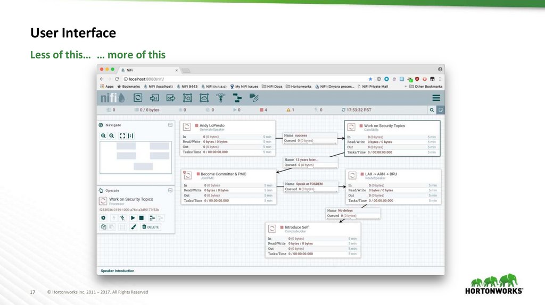Open My NiFi Issues bookmark
The width and height of the screenshot is (545, 305).
click(x=244, y=87)
